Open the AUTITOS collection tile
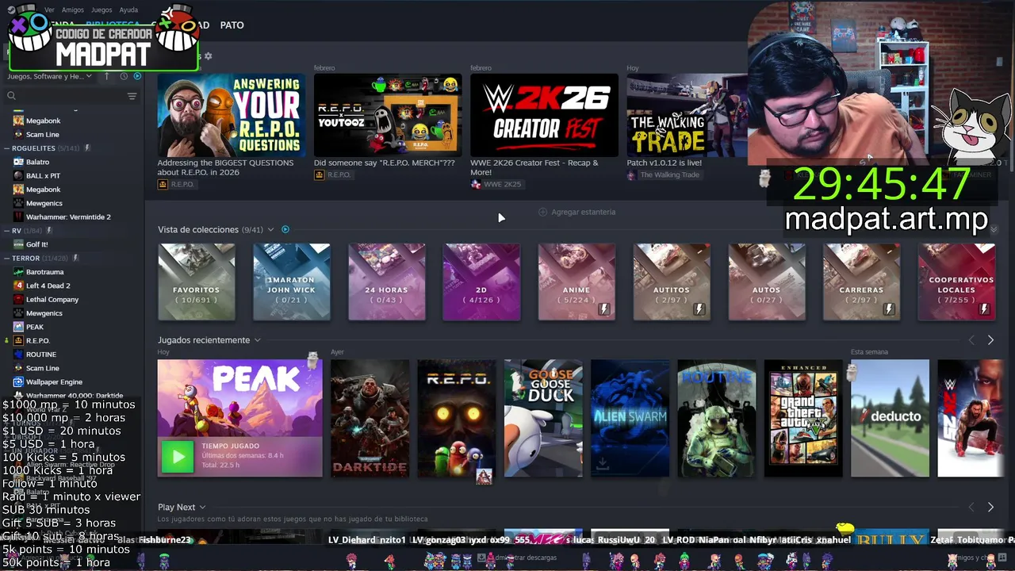Screen dimensions: 1015x571 [672, 282]
